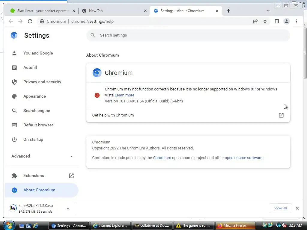Image resolution: width=307 pixels, height=230 pixels.
Task: Click the Settings - About... taskbar button
Action: [69, 226]
